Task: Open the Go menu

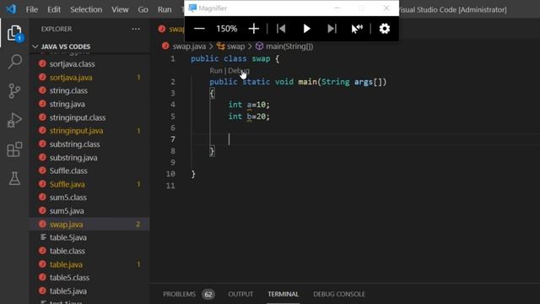Action: point(143,9)
